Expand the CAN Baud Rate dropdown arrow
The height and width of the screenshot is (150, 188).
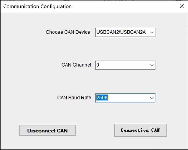(x=152, y=98)
